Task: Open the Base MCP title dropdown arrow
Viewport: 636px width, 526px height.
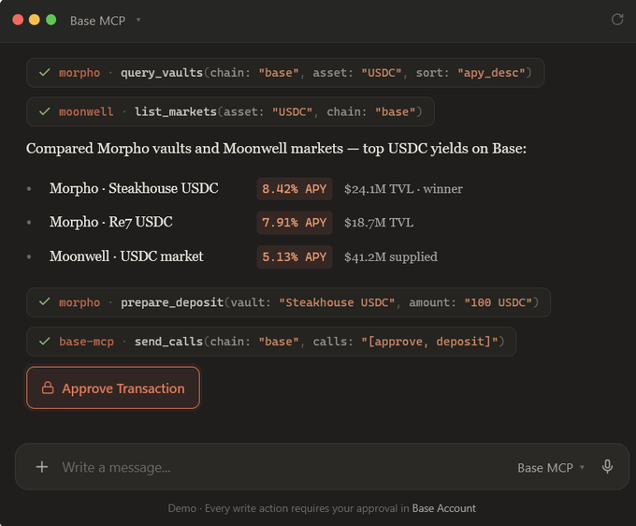Action: (138, 20)
